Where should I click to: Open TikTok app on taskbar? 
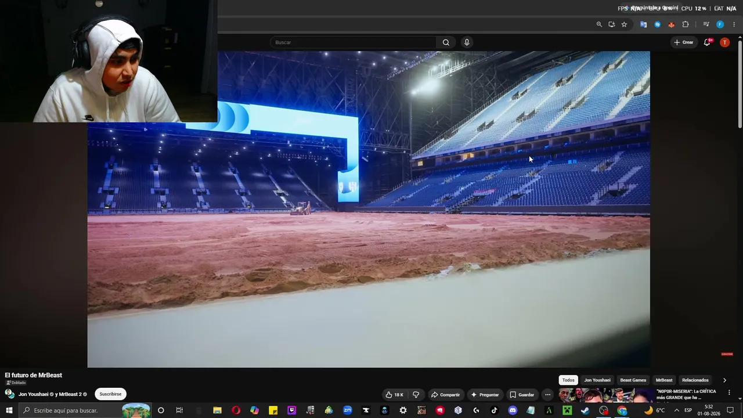coord(494,410)
